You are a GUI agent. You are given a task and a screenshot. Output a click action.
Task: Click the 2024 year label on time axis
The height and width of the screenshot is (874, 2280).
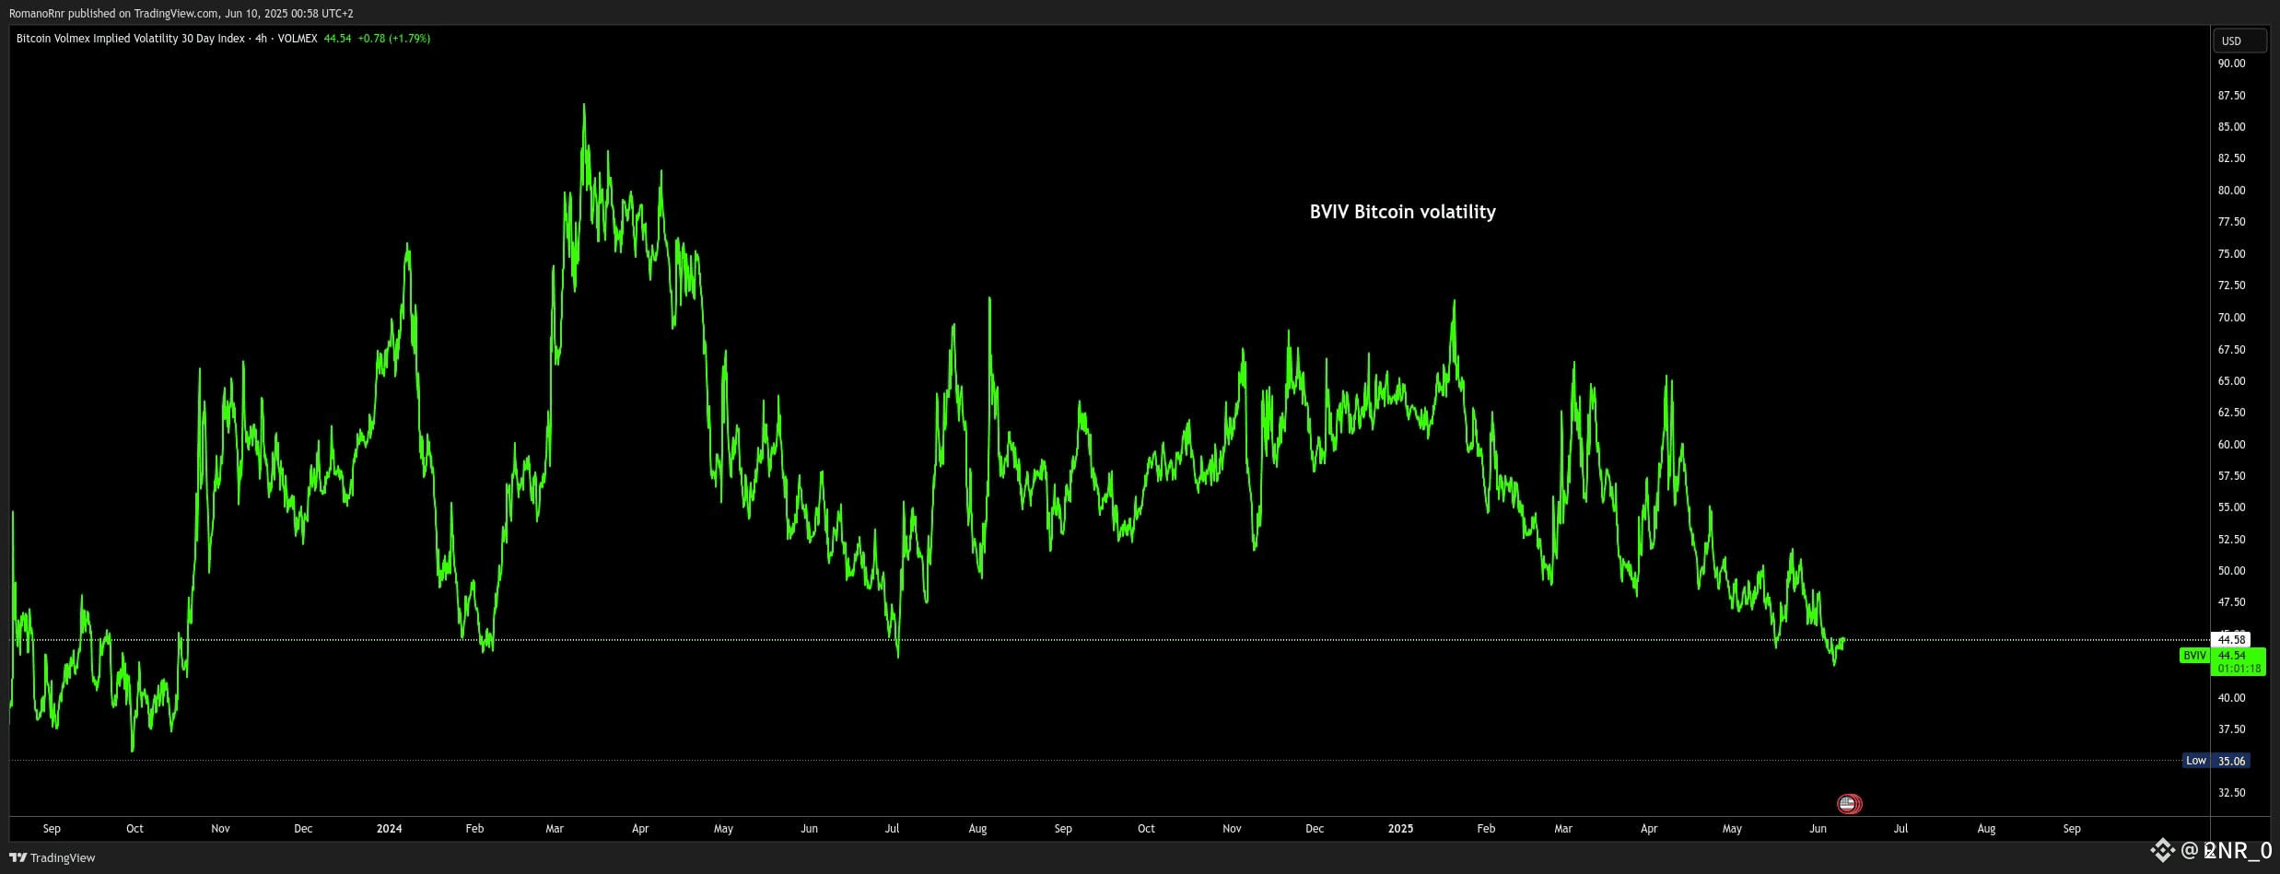coord(389,829)
